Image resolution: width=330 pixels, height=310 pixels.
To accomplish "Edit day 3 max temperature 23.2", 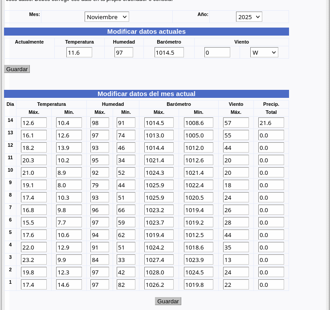I will pyautogui.click(x=34, y=260).
